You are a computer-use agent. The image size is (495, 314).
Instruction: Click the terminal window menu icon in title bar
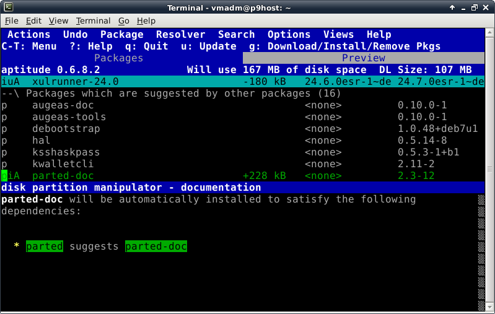pos(7,7)
